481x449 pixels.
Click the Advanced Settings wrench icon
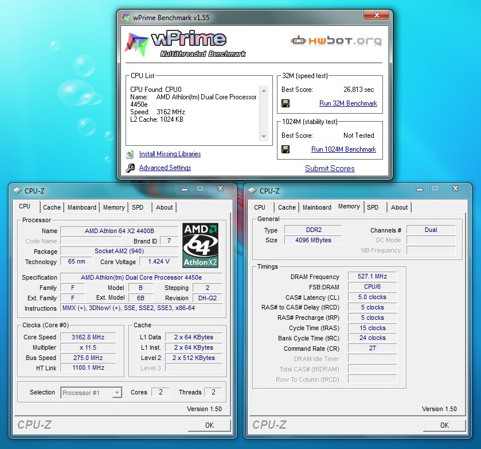click(x=130, y=168)
